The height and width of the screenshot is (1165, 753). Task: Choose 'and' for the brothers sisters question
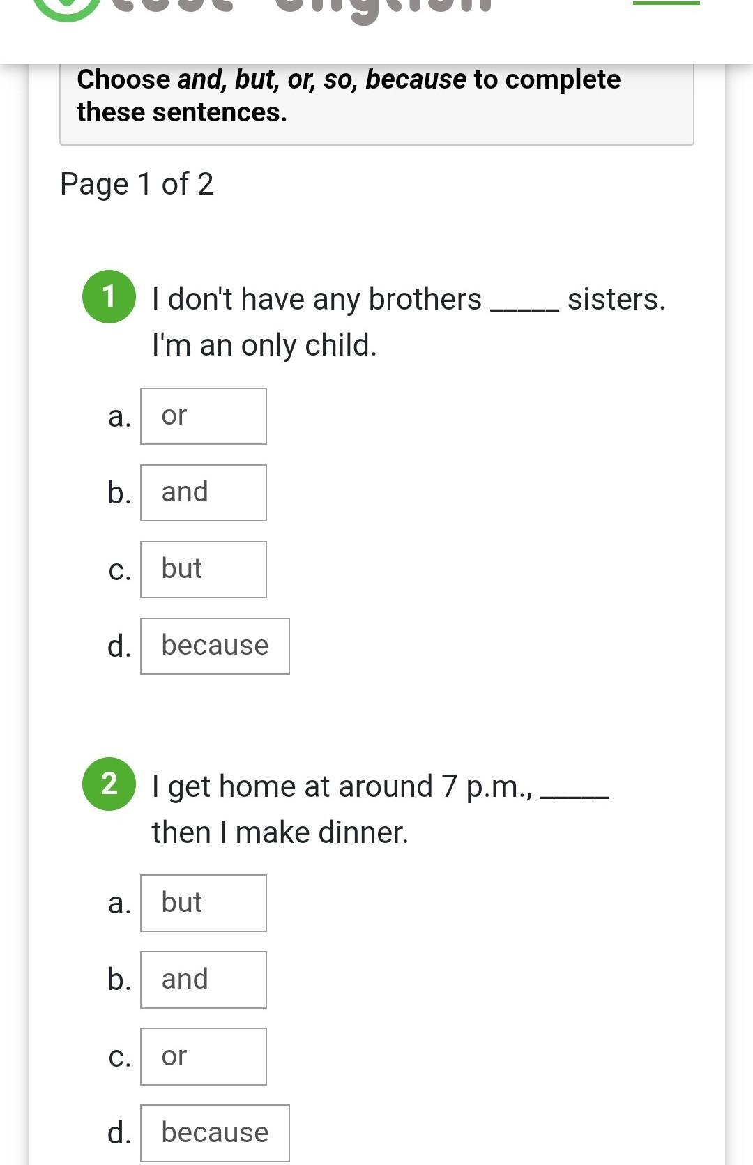[203, 493]
